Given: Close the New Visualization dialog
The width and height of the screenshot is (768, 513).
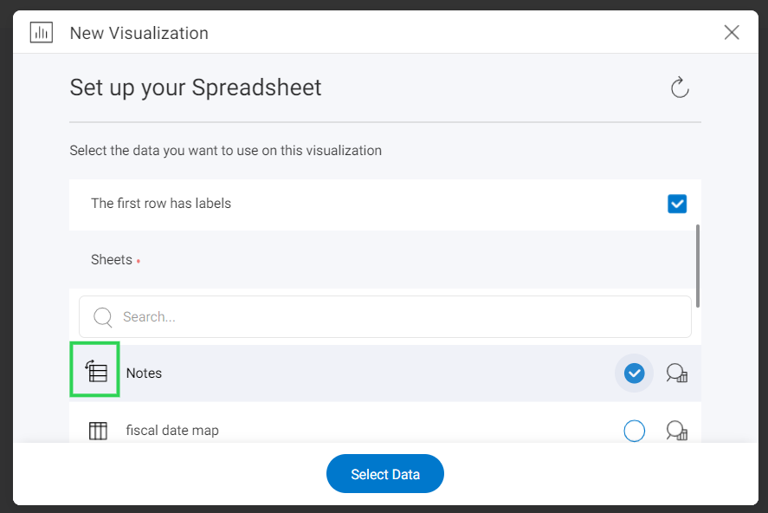Looking at the screenshot, I should (x=732, y=33).
